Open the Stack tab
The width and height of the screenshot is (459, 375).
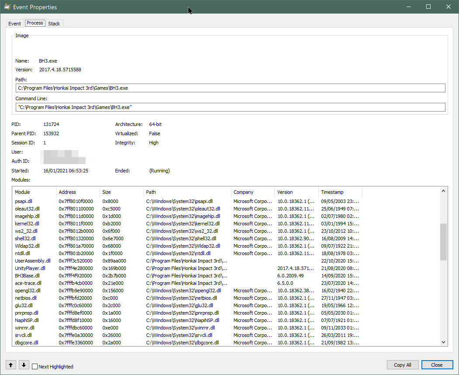tap(54, 24)
